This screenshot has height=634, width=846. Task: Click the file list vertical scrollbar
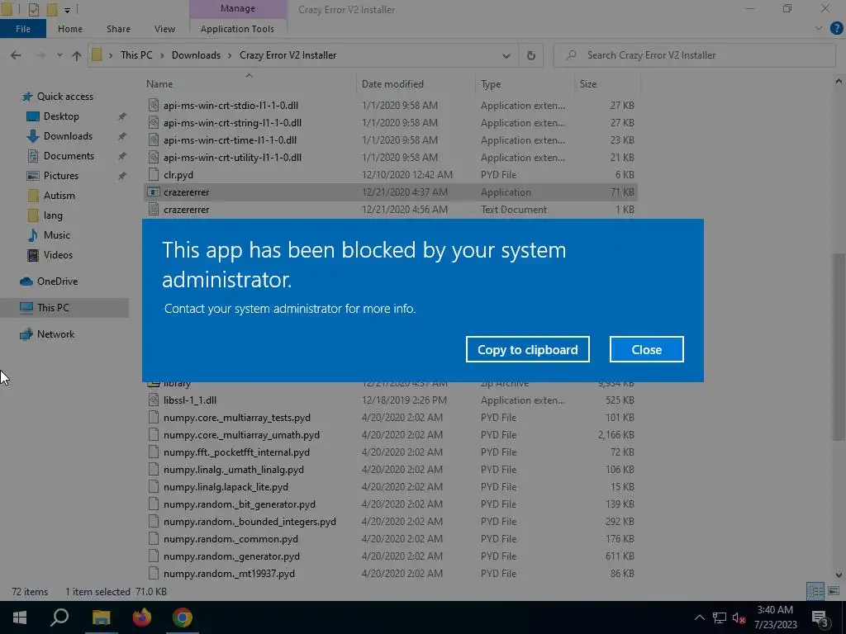(x=839, y=345)
